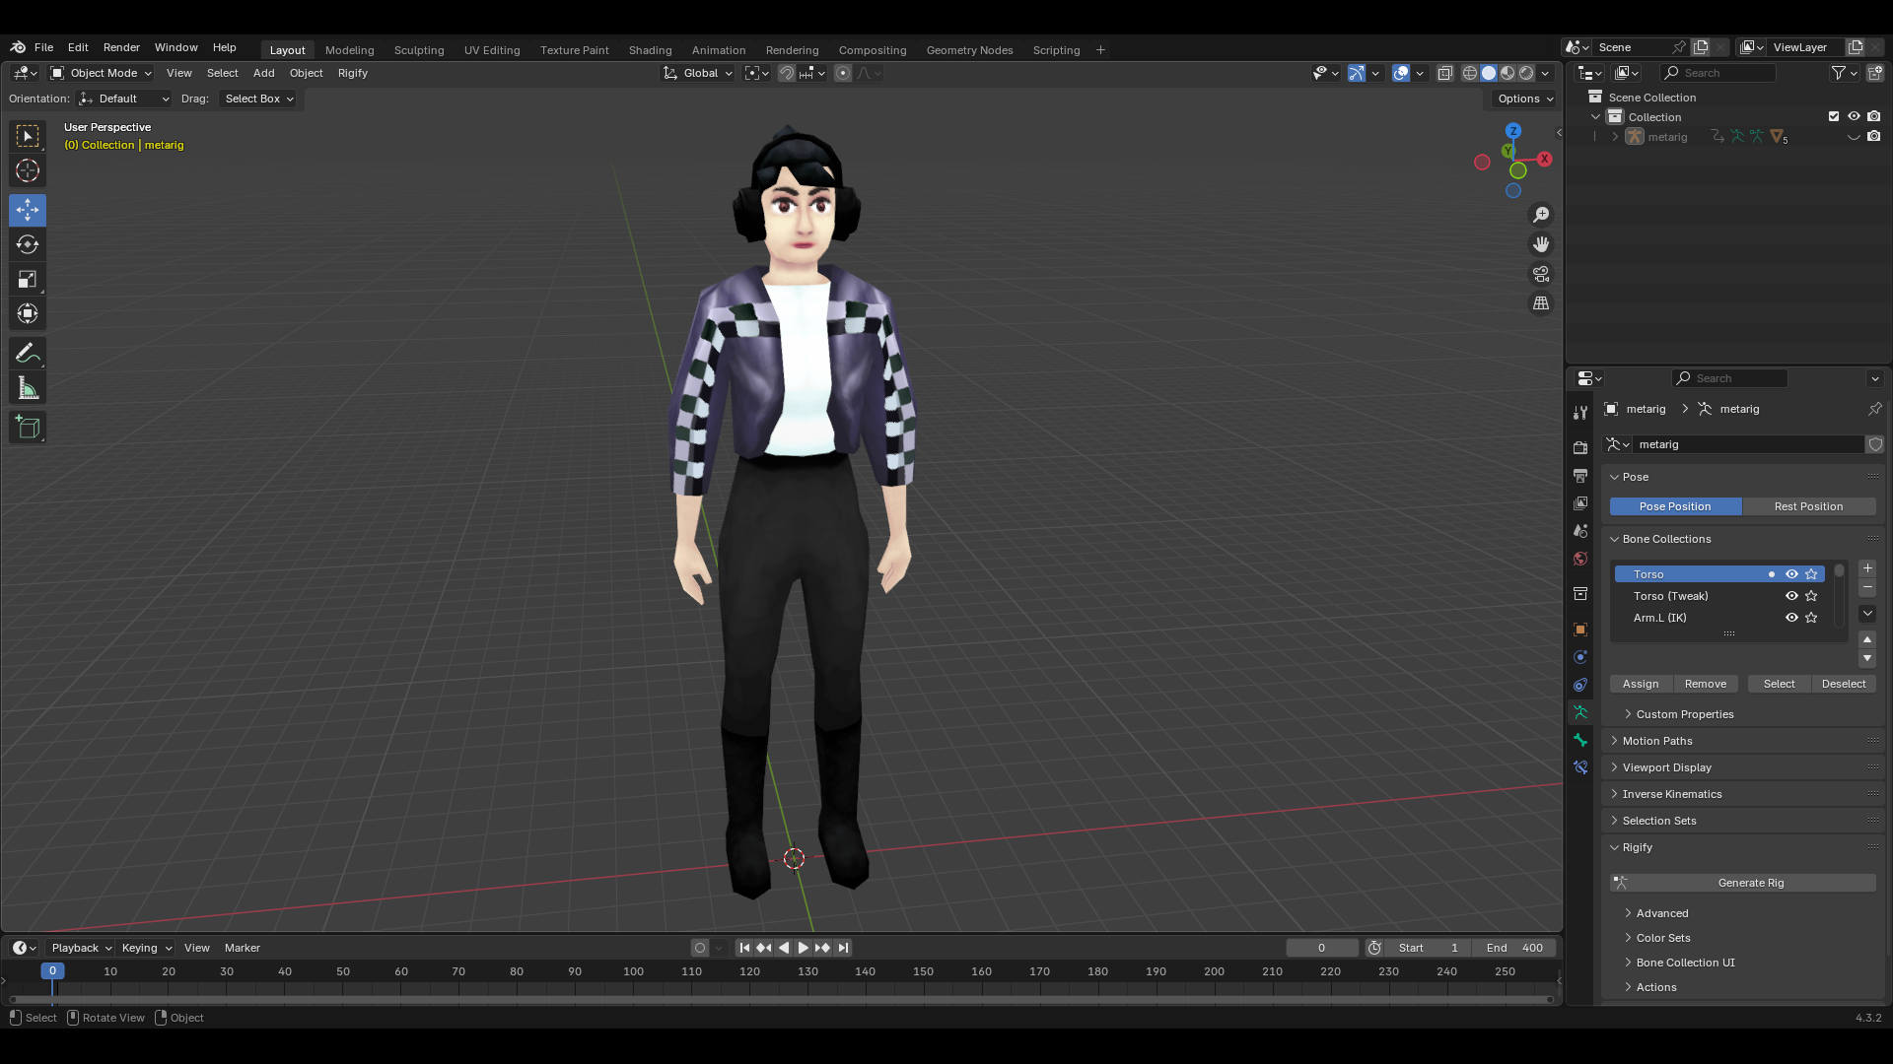Open the Object Mode dropdown

(x=102, y=73)
